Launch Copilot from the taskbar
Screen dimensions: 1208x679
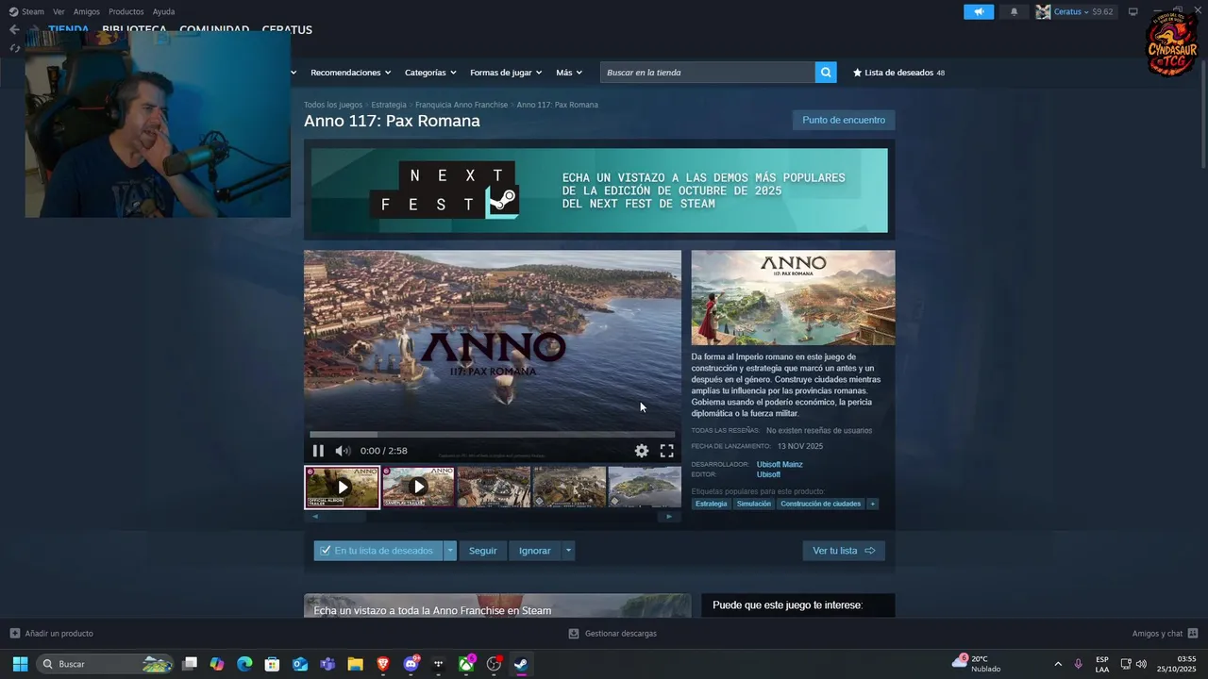pyautogui.click(x=217, y=664)
